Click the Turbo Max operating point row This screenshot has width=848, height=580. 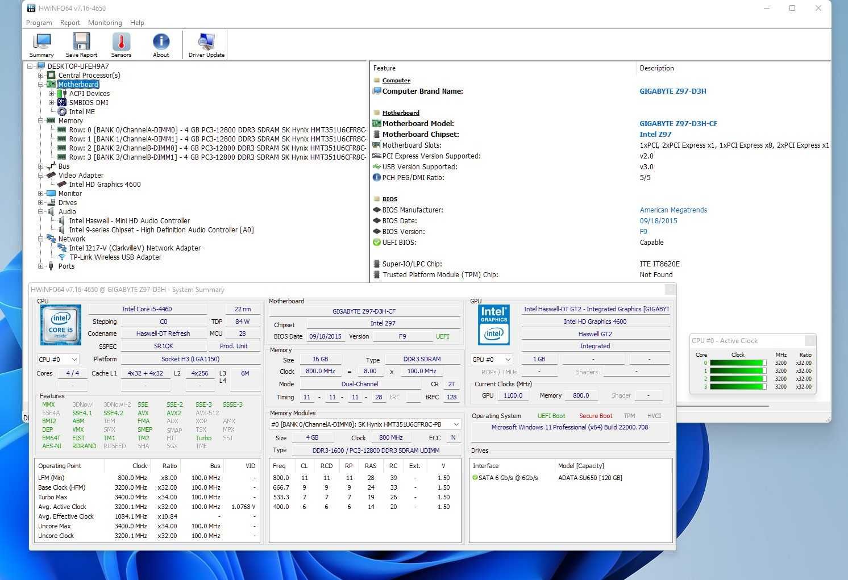pos(147,497)
